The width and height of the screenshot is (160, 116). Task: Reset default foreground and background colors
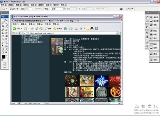point(2,60)
